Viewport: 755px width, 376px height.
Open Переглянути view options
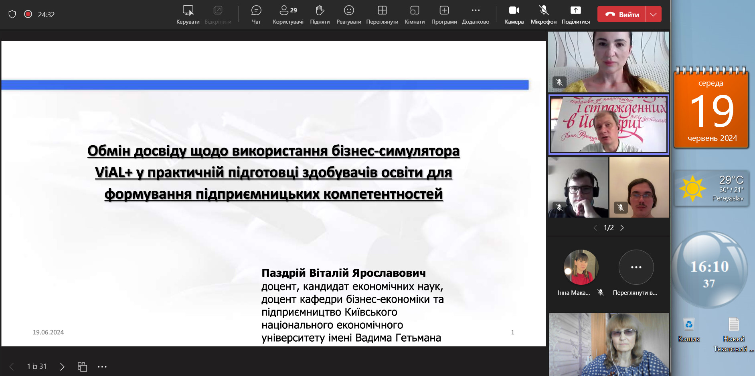click(x=382, y=15)
